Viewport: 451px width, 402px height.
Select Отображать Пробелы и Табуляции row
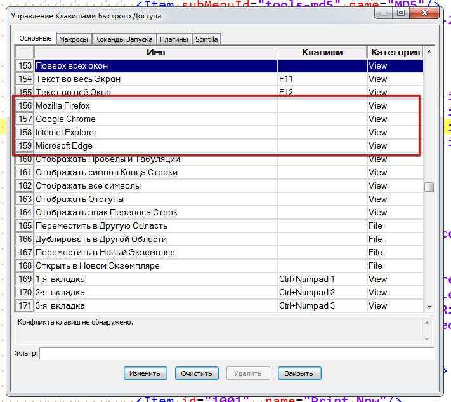[x=219, y=159]
